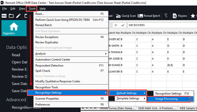
Task: Expand the Recognition Settings submenu
Action: (67, 93)
